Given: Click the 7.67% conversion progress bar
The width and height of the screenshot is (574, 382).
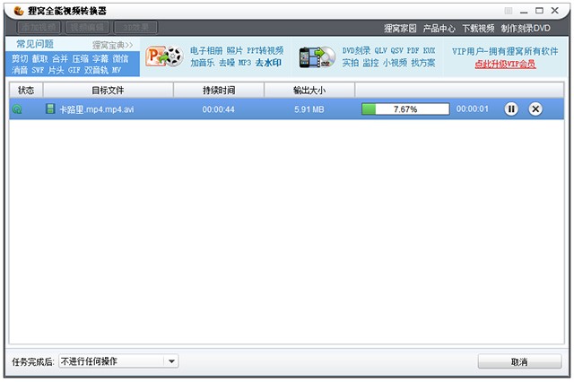Looking at the screenshot, I should 405,109.
